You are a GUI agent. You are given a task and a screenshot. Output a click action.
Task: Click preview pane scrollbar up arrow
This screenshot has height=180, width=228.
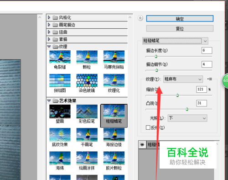coord(40,17)
